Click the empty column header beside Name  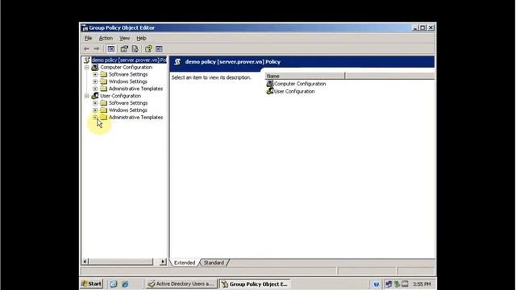click(x=390, y=76)
